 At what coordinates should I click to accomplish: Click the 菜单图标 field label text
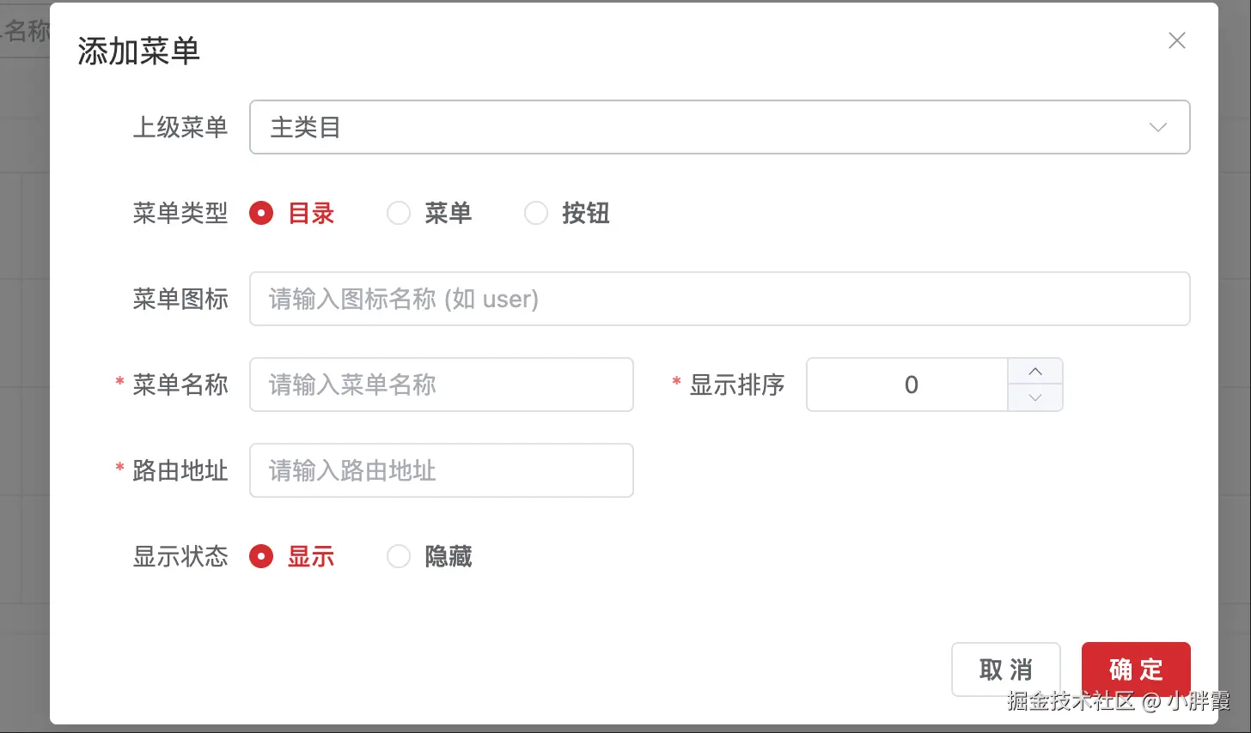(180, 299)
